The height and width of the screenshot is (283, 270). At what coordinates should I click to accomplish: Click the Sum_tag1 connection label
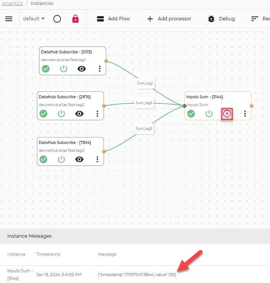[x=145, y=83]
